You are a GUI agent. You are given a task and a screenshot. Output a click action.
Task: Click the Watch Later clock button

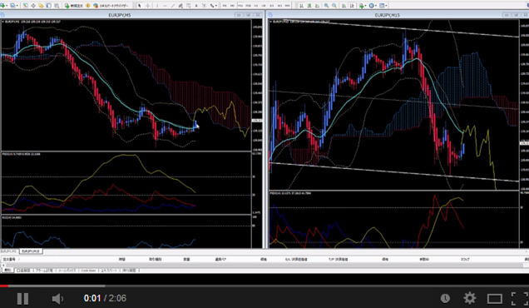pos(445,298)
